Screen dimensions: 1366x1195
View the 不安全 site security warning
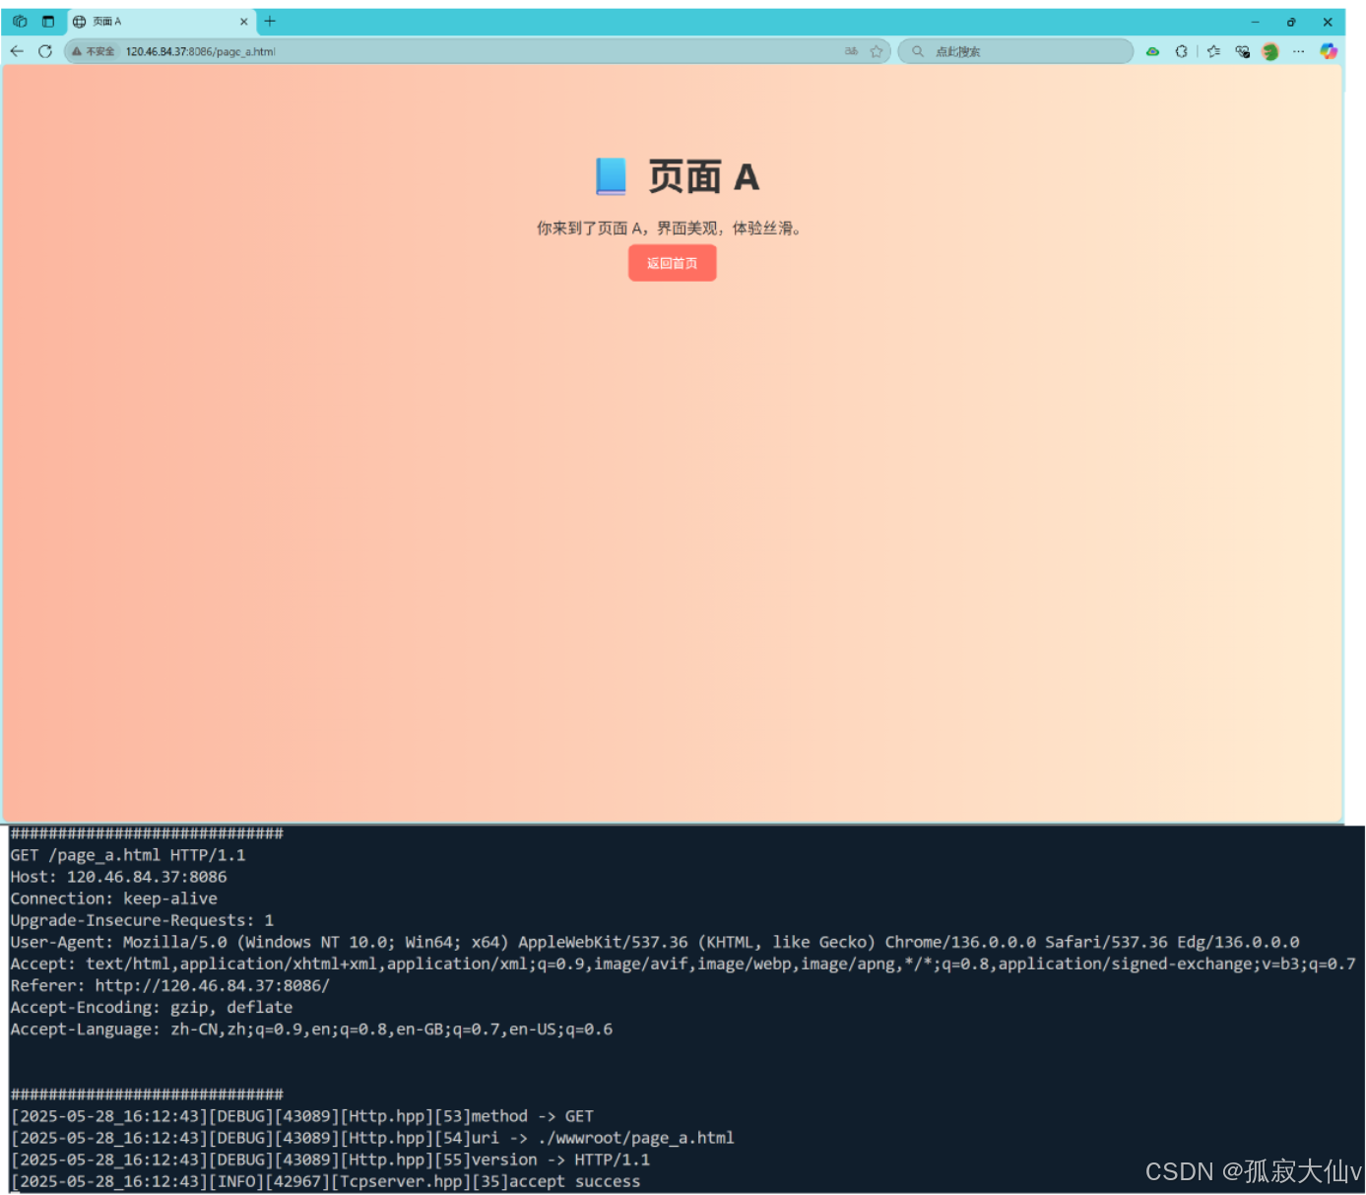[94, 51]
